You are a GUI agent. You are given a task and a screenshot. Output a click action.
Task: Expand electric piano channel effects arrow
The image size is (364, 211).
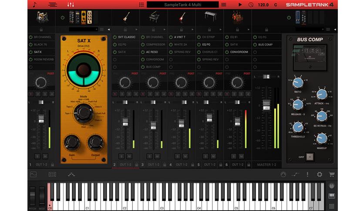click(x=221, y=30)
